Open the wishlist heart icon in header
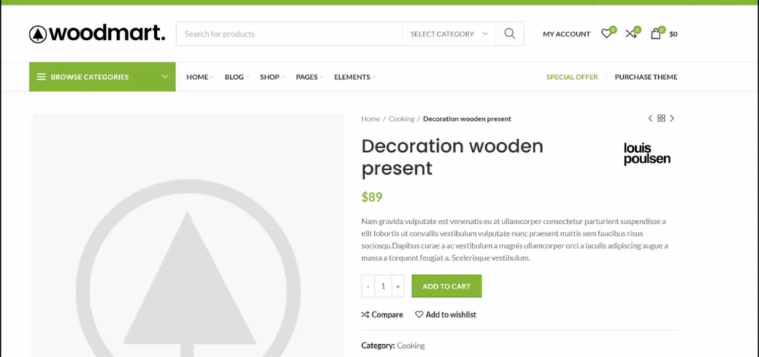 tap(606, 33)
